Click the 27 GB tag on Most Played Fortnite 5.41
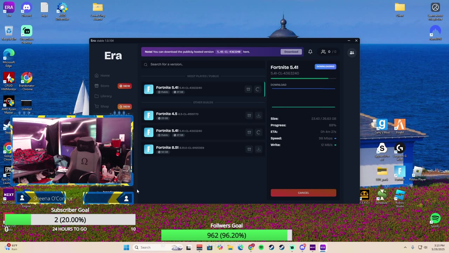The height and width of the screenshot is (253, 449). pyautogui.click(x=178, y=92)
